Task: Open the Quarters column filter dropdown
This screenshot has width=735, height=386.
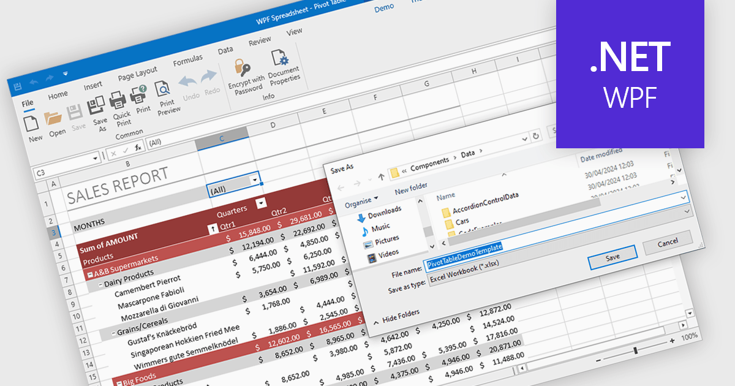Action: [262, 203]
